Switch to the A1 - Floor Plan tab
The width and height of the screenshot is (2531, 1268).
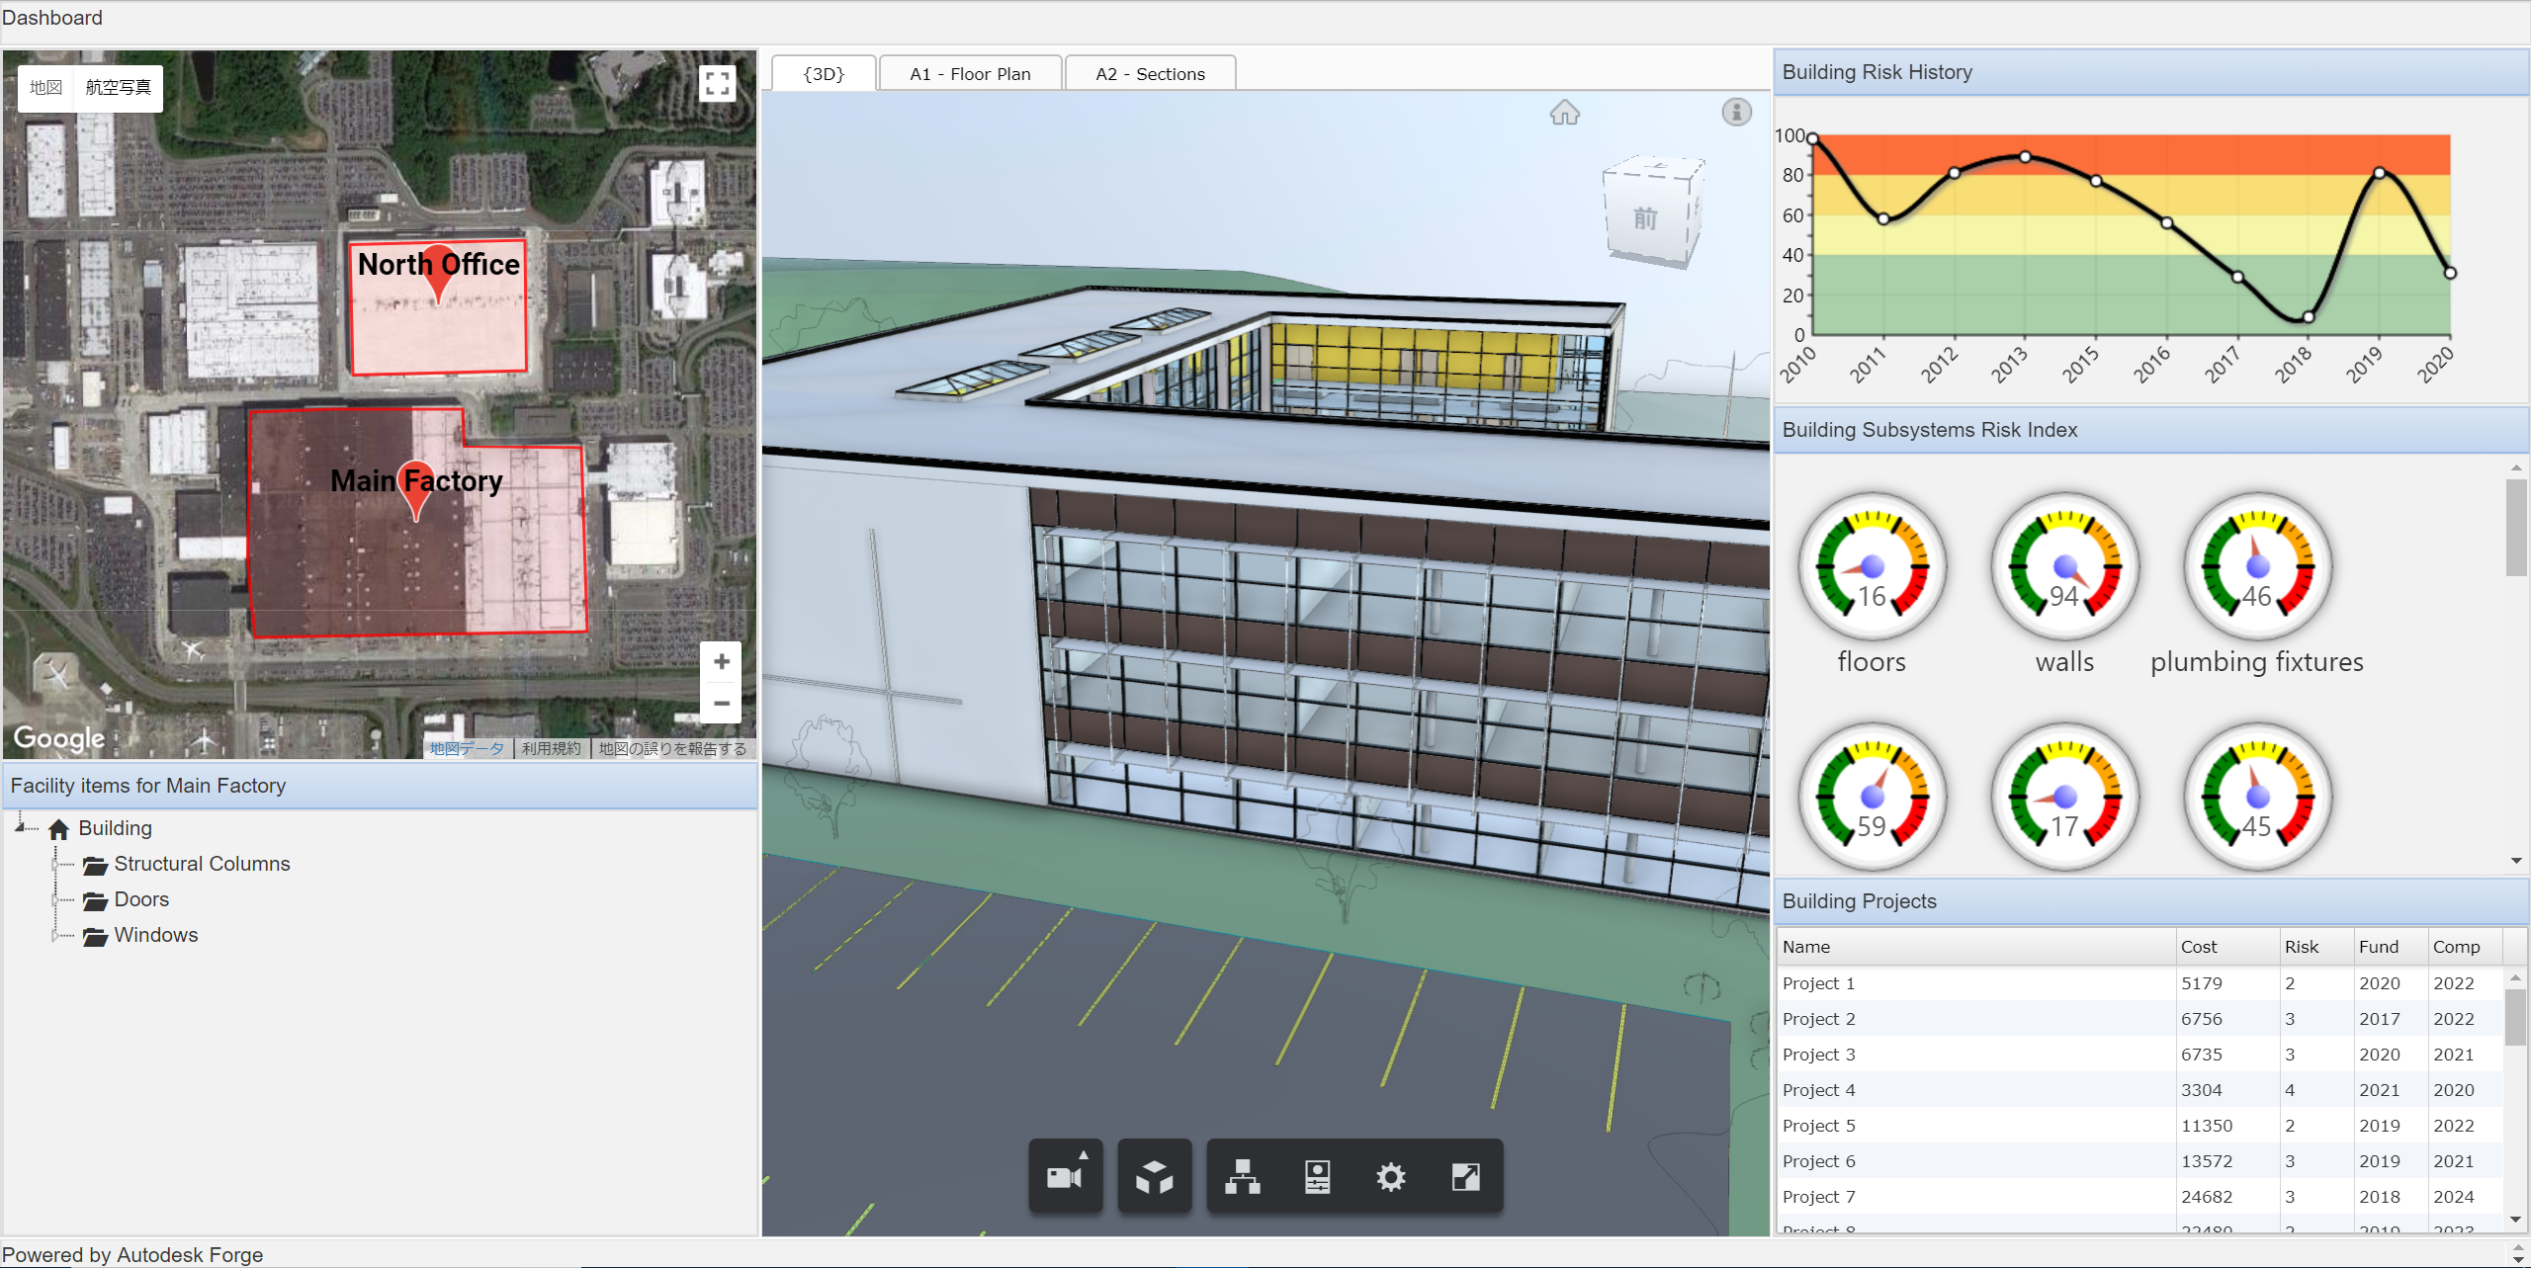click(x=970, y=72)
